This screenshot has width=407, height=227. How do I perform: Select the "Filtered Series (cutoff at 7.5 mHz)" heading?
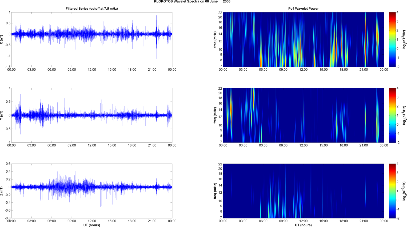[x=92, y=9]
